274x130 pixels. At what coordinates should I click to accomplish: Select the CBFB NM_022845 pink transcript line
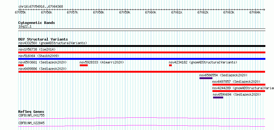[x=142, y=126]
